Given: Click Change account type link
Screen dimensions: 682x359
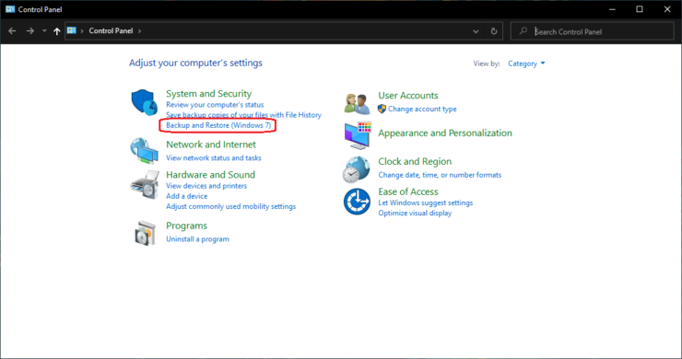Looking at the screenshot, I should [x=422, y=109].
